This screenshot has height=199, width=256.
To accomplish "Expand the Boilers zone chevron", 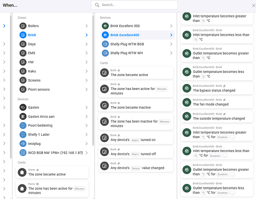I will (87, 26).
